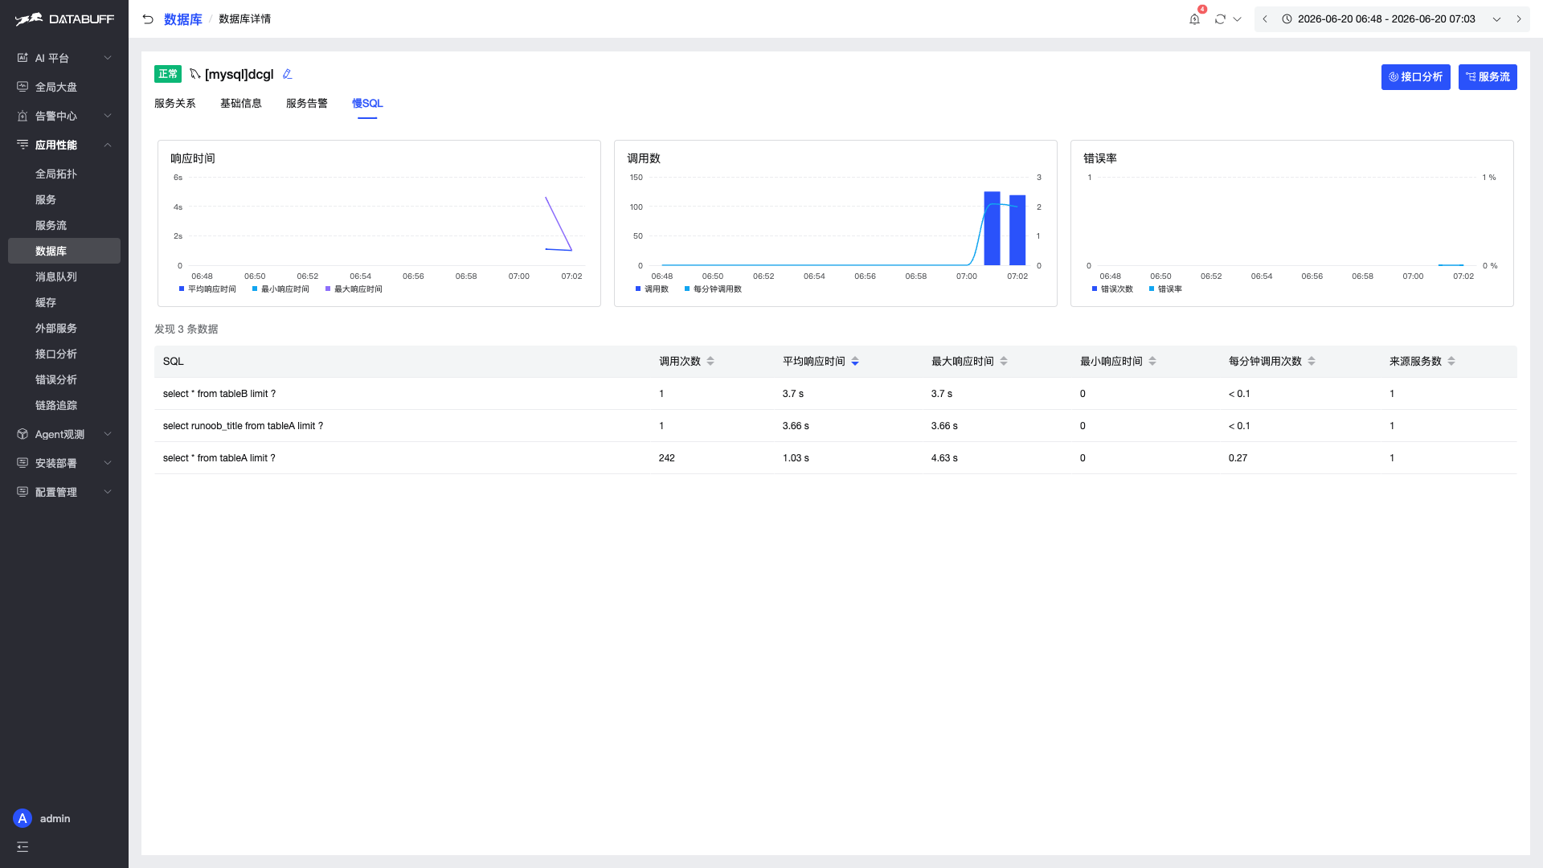
Task: Open the alert bell notifications icon
Action: pos(1194,19)
